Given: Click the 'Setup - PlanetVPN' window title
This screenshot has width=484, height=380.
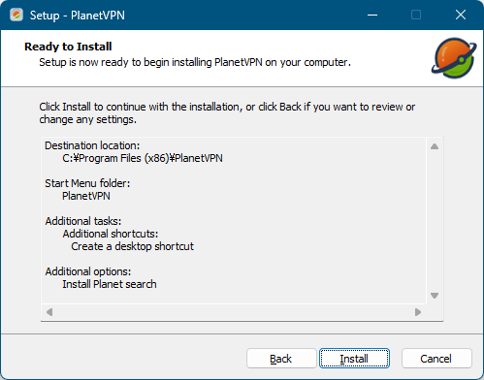Looking at the screenshot, I should (78, 16).
